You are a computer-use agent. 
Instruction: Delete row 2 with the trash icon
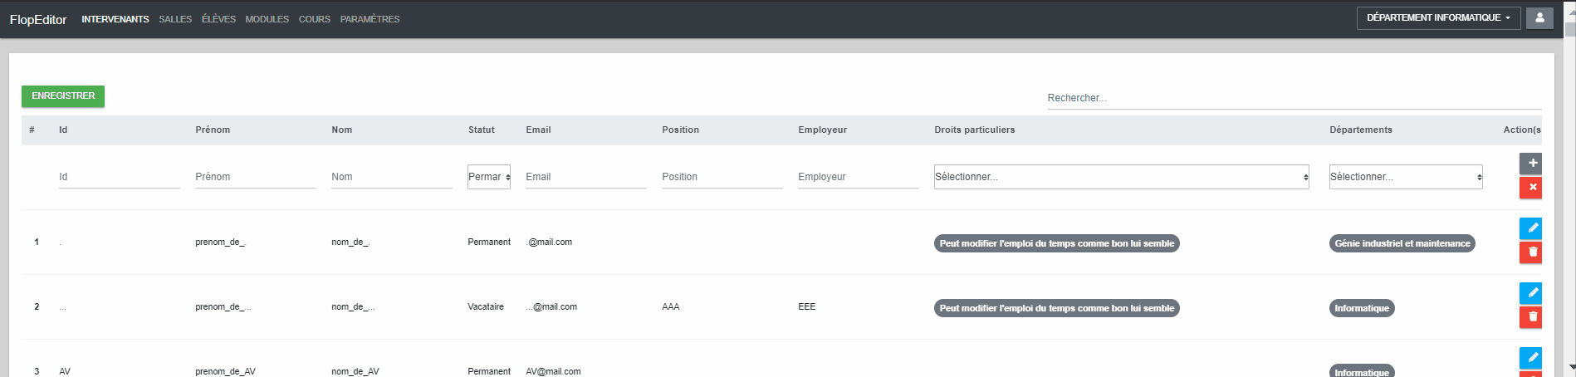(x=1532, y=317)
